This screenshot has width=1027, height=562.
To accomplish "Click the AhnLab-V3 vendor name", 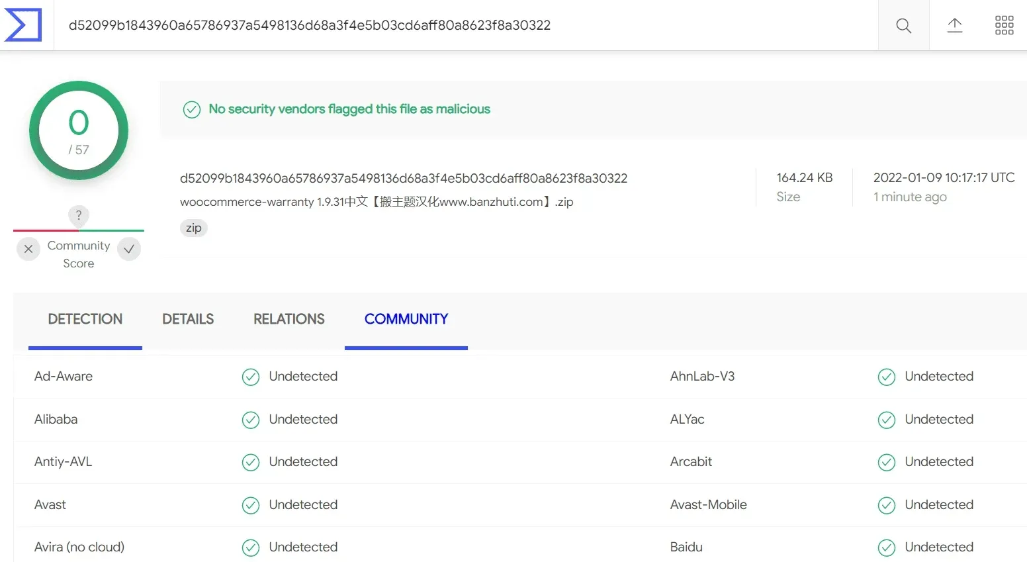I will tap(702, 376).
